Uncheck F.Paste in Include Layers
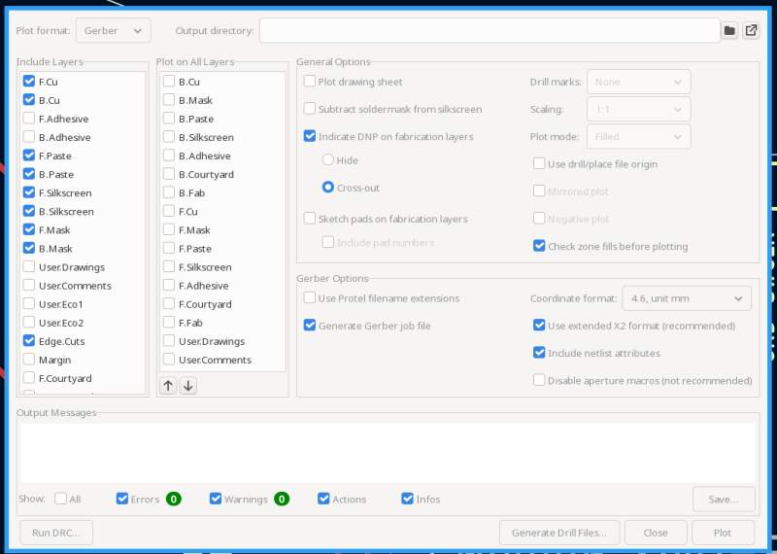The width and height of the screenshot is (777, 554). 29,156
